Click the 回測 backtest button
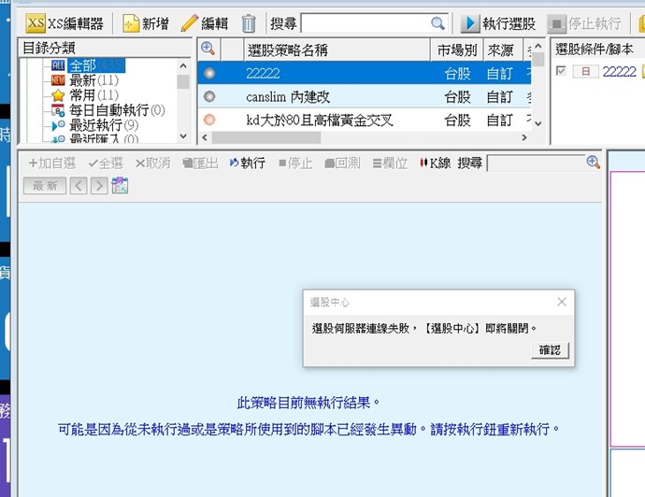This screenshot has width=645, height=497. [342, 163]
